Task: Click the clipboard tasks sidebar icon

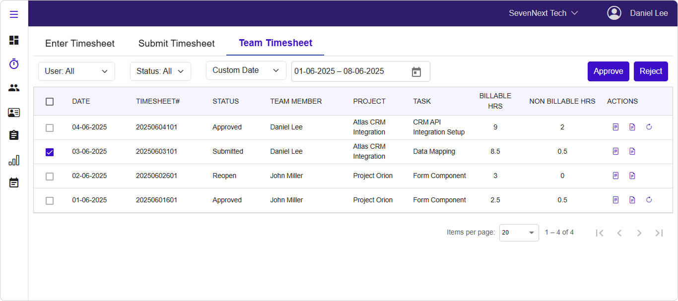Action: pyautogui.click(x=14, y=135)
